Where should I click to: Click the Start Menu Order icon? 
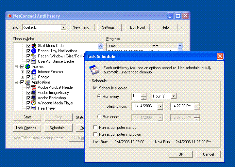[34, 46]
